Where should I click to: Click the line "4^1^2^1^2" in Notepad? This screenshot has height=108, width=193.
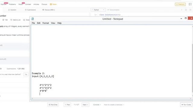pos(46,85)
